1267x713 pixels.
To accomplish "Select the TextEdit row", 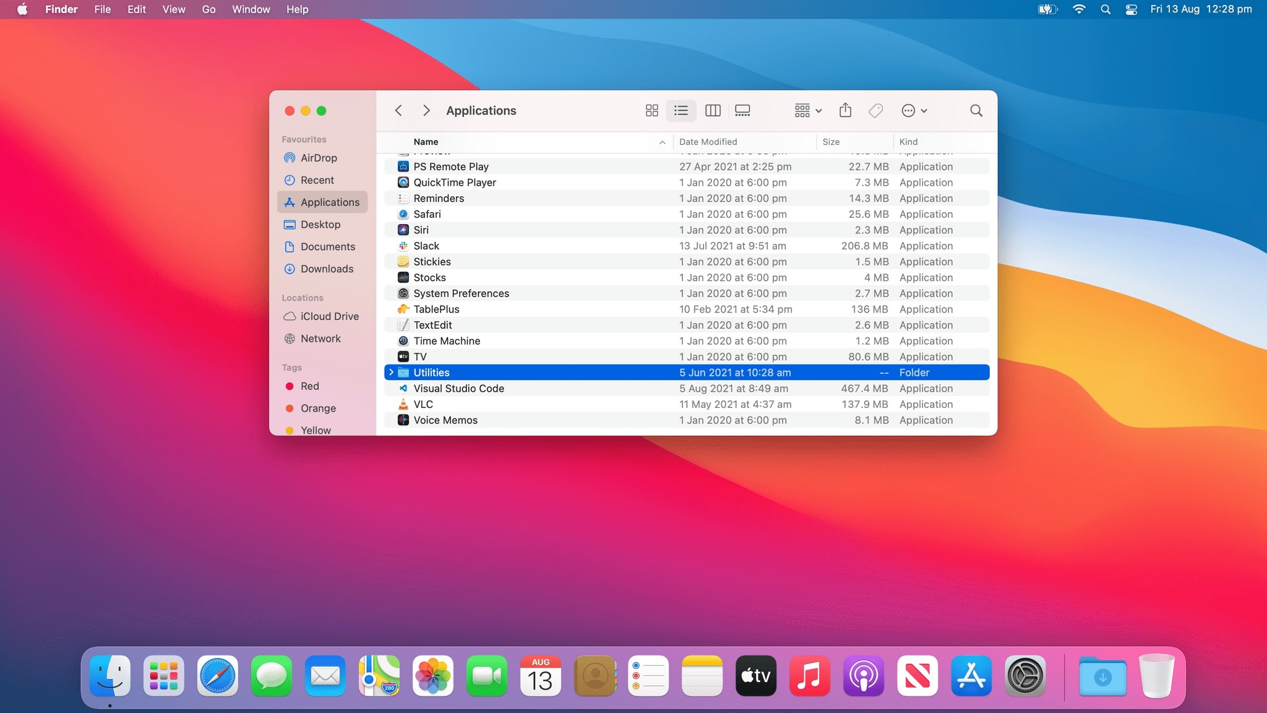I will 687,325.
